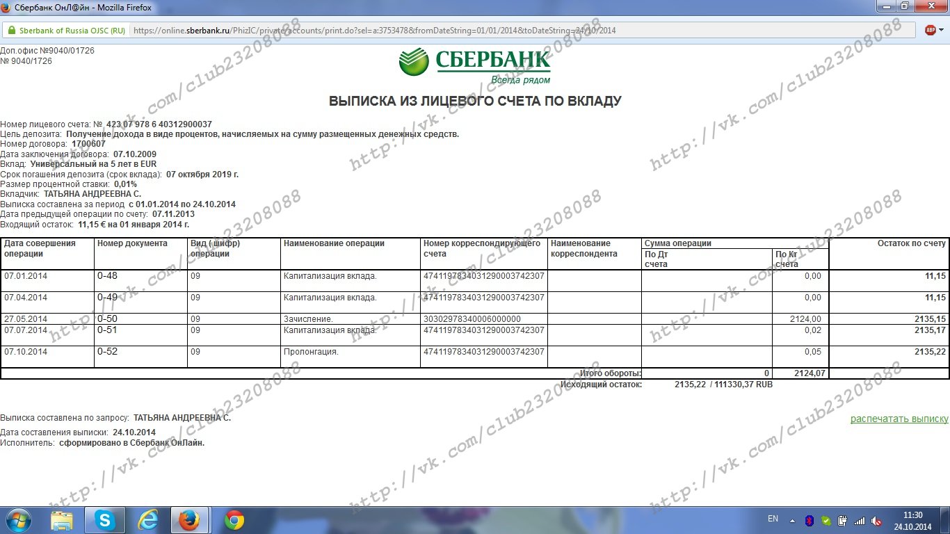
Task: Click the Firefox icon in title bar
Action: pos(7,6)
